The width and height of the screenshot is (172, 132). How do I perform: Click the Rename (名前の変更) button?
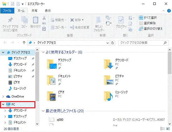click(80, 27)
